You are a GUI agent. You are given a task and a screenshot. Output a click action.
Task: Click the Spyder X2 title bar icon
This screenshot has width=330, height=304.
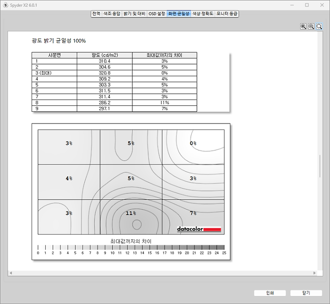5,5
